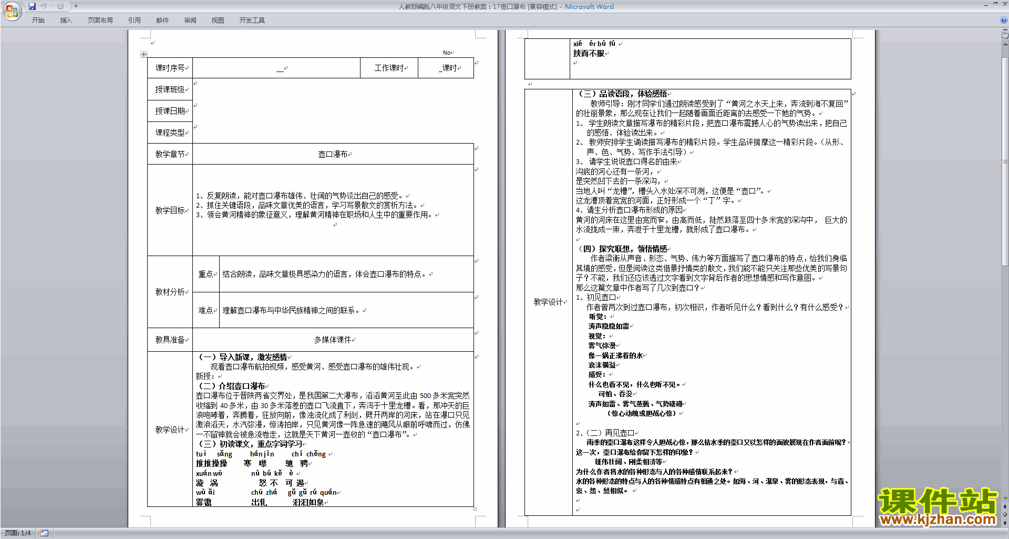1009x539 pixels.
Task: Click the phrase 挟而不服 on page two
Action: pos(589,54)
